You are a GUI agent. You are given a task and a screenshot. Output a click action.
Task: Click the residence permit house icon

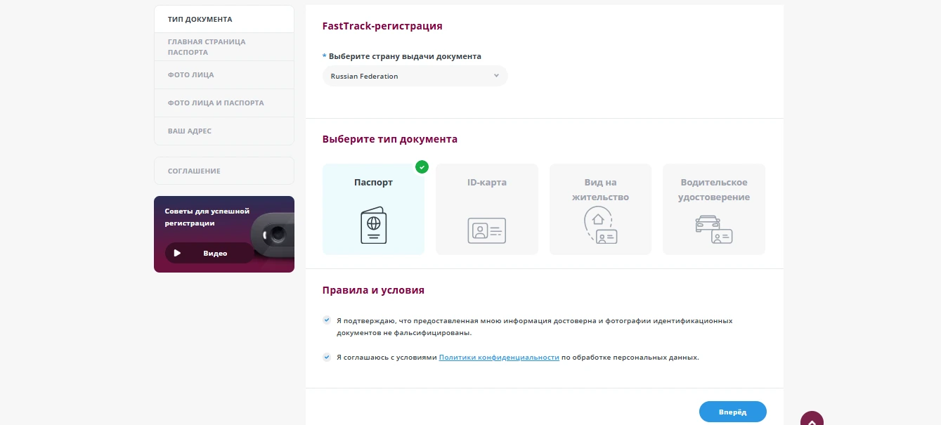click(x=599, y=226)
